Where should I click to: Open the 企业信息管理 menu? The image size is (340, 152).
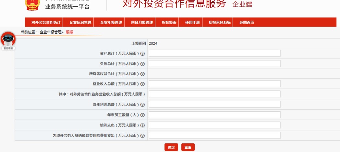80,22
